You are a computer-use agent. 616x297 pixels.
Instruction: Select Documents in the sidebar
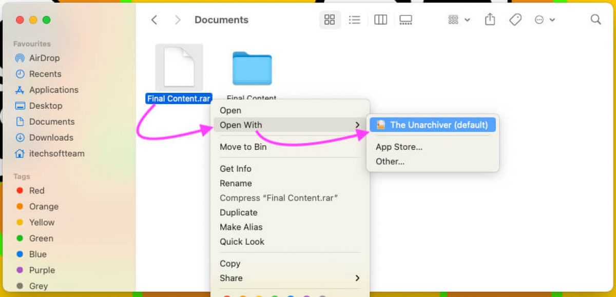click(x=45, y=122)
